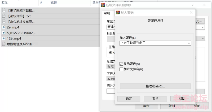This screenshot has height=112, width=212.
Task: Click the document icon of 最新地址及APP请...
Action: pos(4,44)
